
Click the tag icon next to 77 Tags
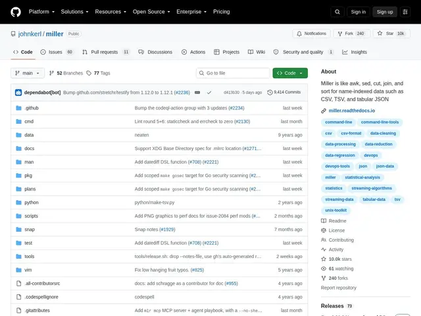point(89,73)
